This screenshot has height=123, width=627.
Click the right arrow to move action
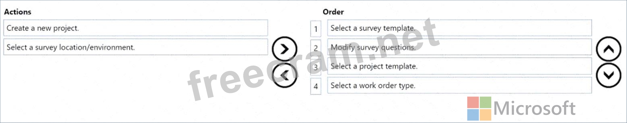[x=284, y=49]
